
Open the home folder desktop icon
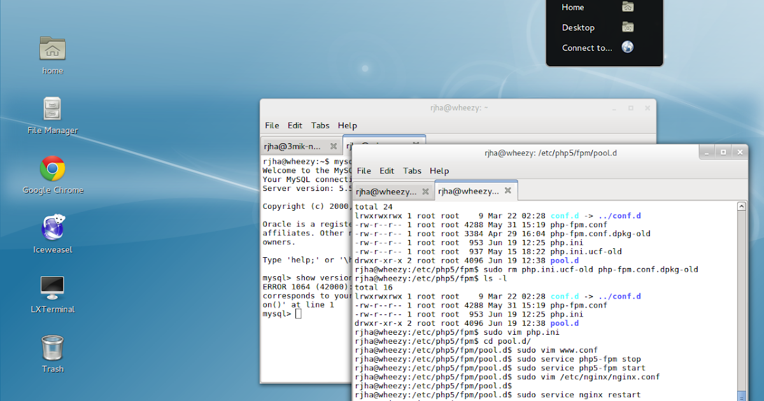[x=52, y=49]
